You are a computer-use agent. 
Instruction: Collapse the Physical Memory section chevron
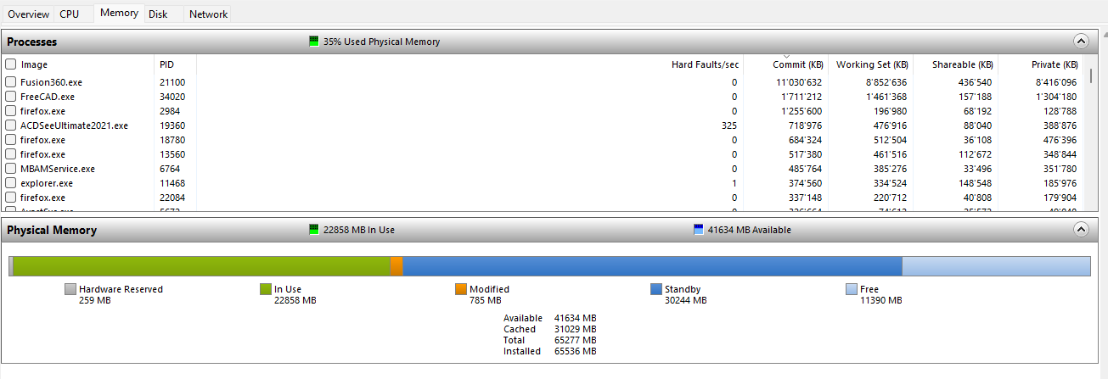pos(1081,229)
